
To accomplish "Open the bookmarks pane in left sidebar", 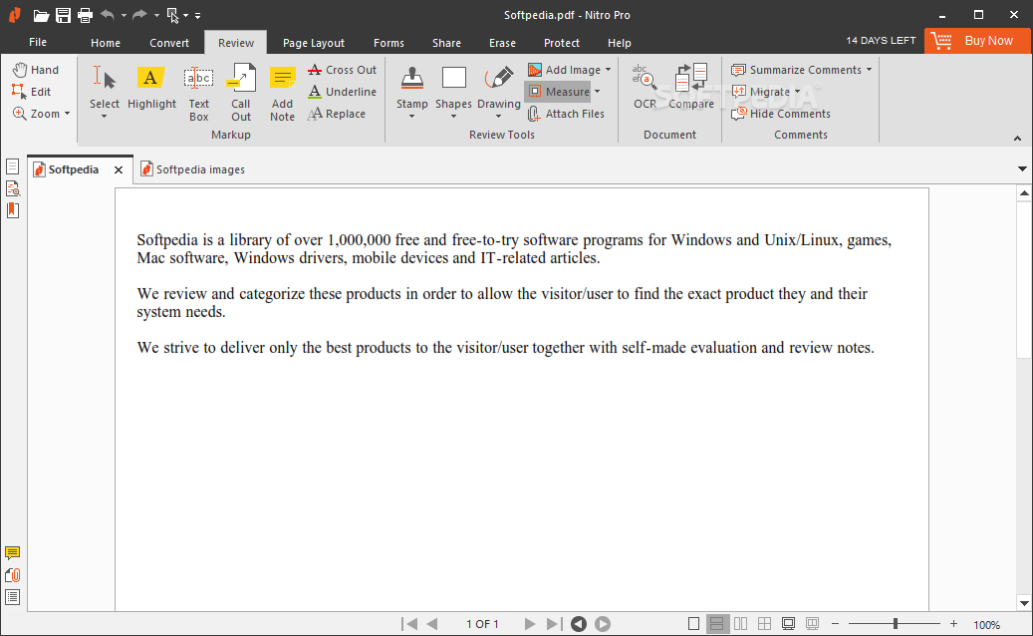I will [13, 210].
